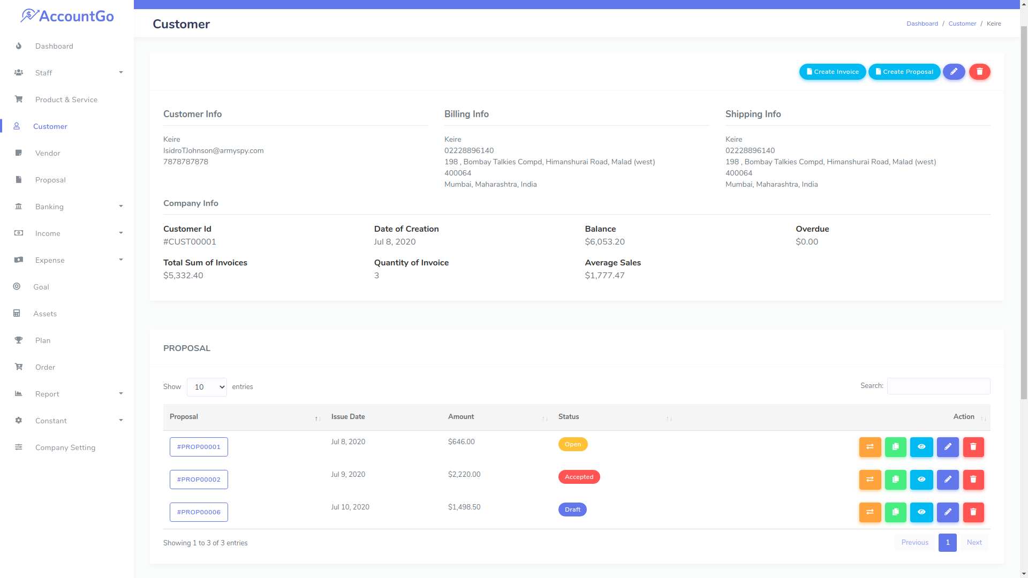1028x578 pixels.
Task: Edit proposal #PROP00002 with pencil icon
Action: [x=948, y=480]
